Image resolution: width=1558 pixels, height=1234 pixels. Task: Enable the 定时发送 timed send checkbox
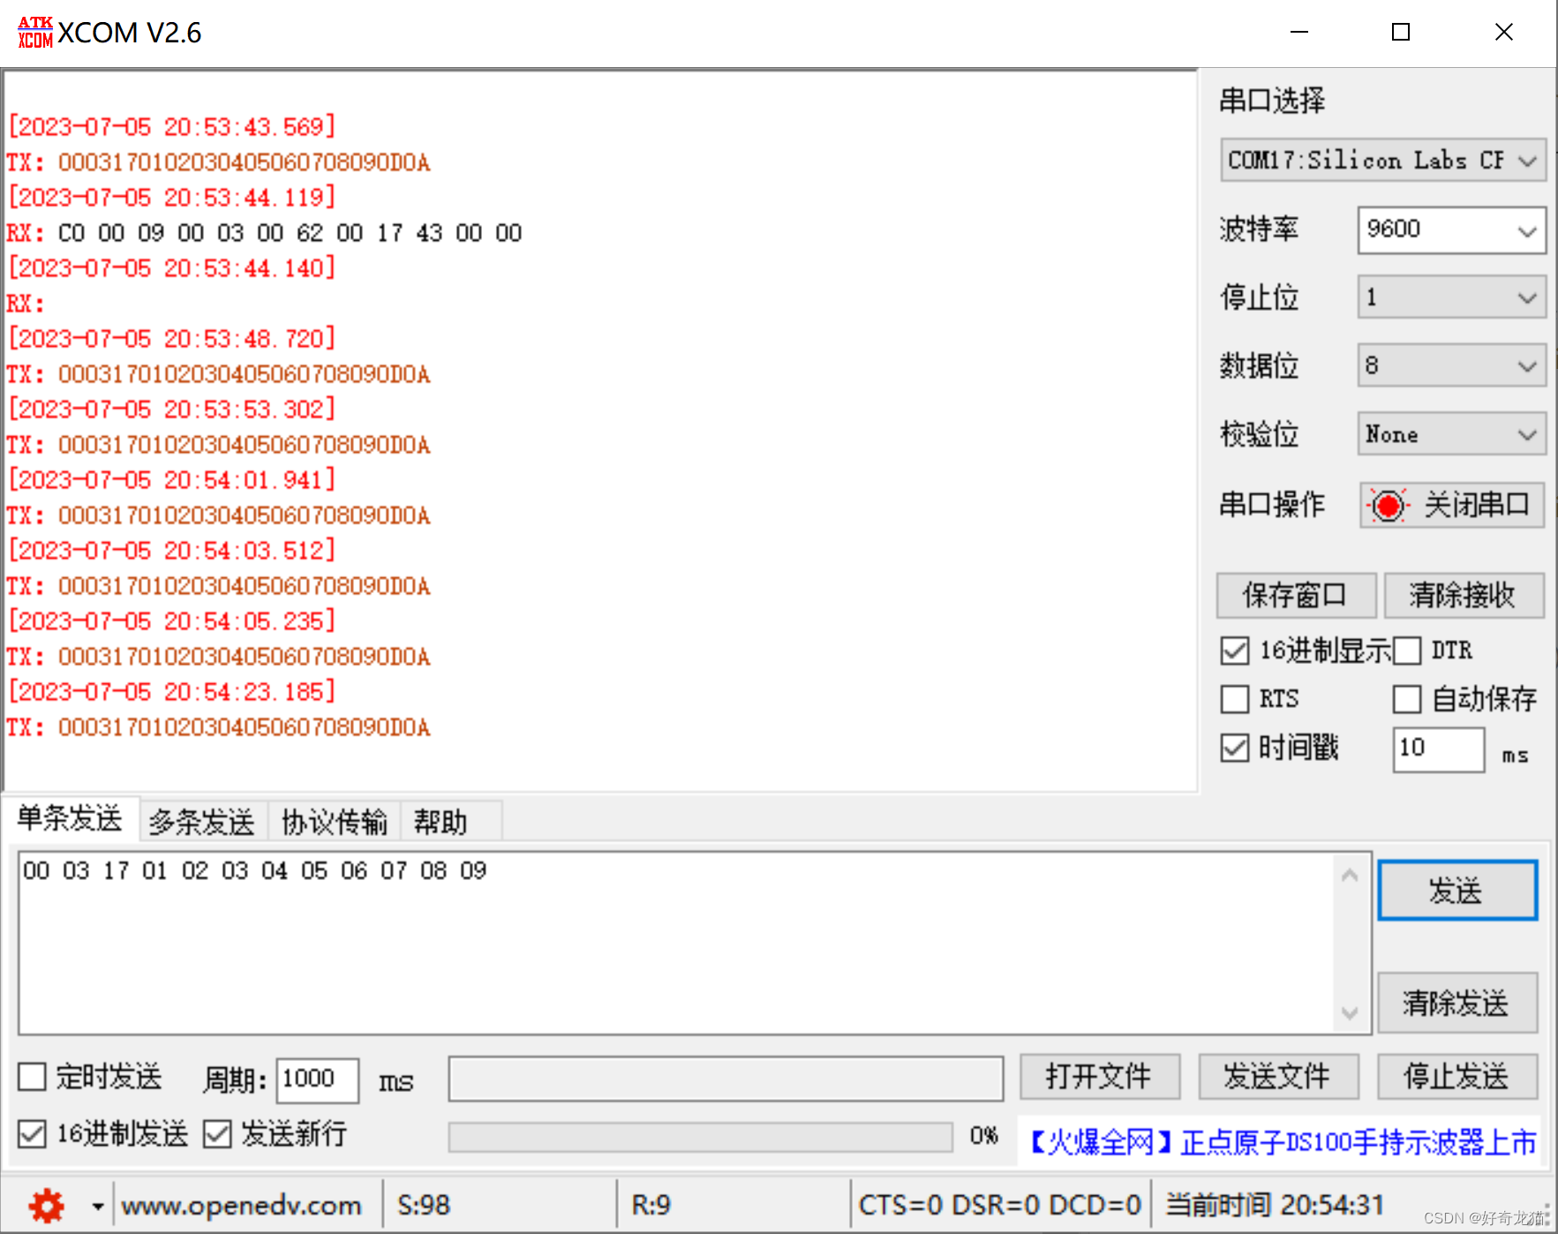point(32,1077)
